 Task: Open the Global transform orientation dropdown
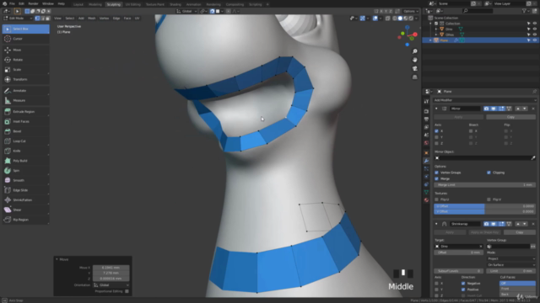pos(187,11)
